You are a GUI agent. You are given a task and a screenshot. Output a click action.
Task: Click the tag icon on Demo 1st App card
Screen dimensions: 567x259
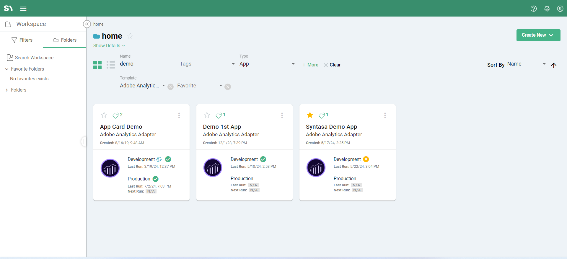219,115
